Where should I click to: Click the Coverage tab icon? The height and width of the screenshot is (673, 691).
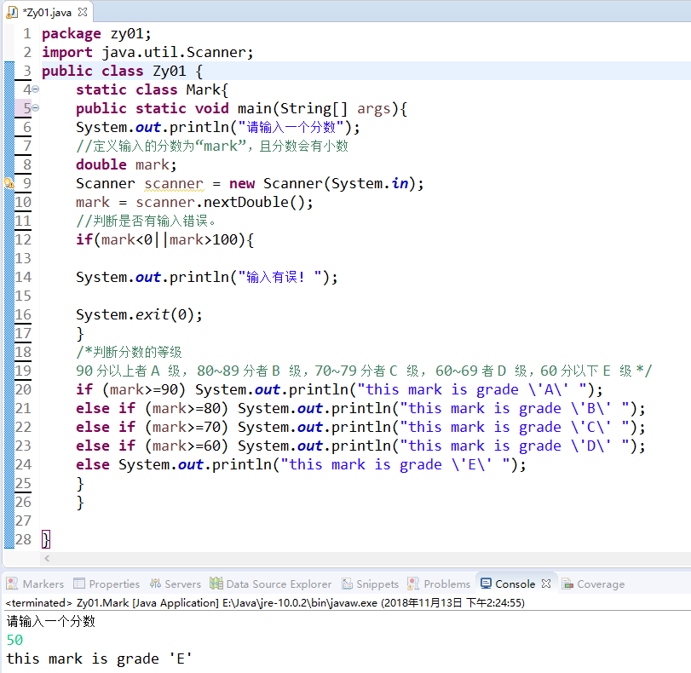click(x=567, y=584)
